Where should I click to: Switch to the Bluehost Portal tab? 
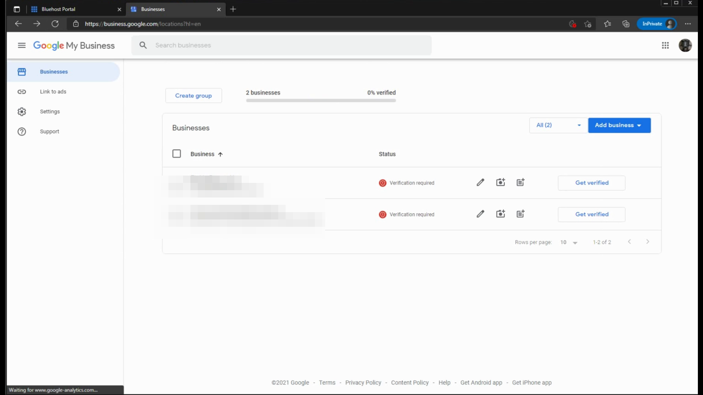(x=59, y=9)
